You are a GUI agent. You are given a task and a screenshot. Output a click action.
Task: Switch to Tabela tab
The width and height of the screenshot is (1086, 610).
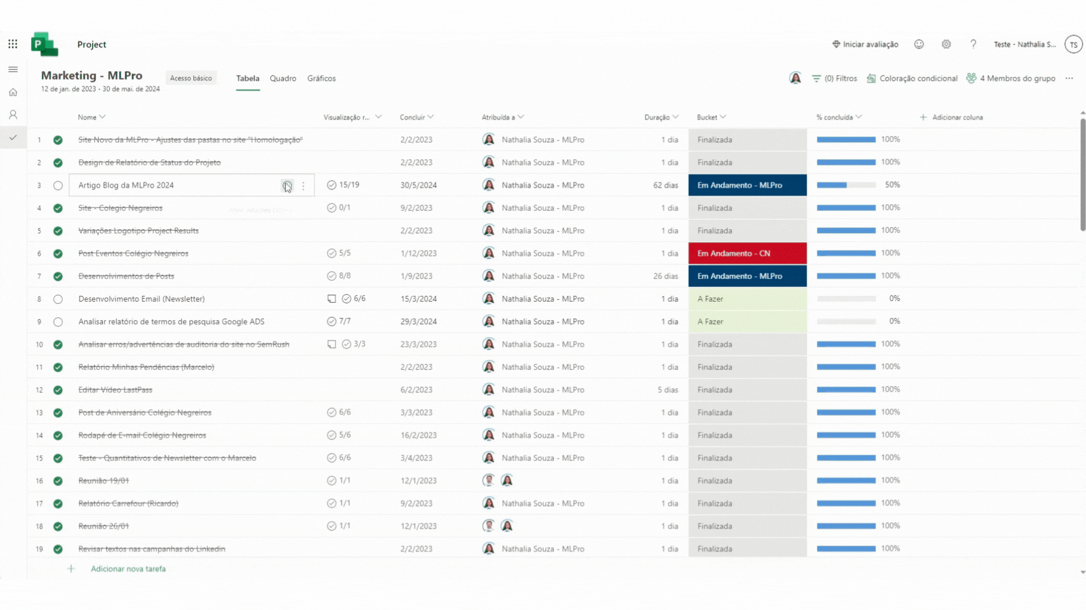(x=248, y=79)
